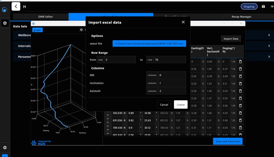Select the graph tab

click(x=37, y=30)
